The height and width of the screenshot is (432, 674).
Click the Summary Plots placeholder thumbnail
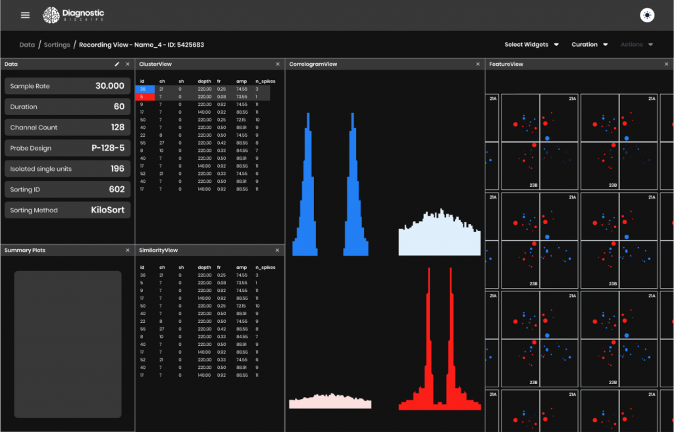click(x=67, y=344)
